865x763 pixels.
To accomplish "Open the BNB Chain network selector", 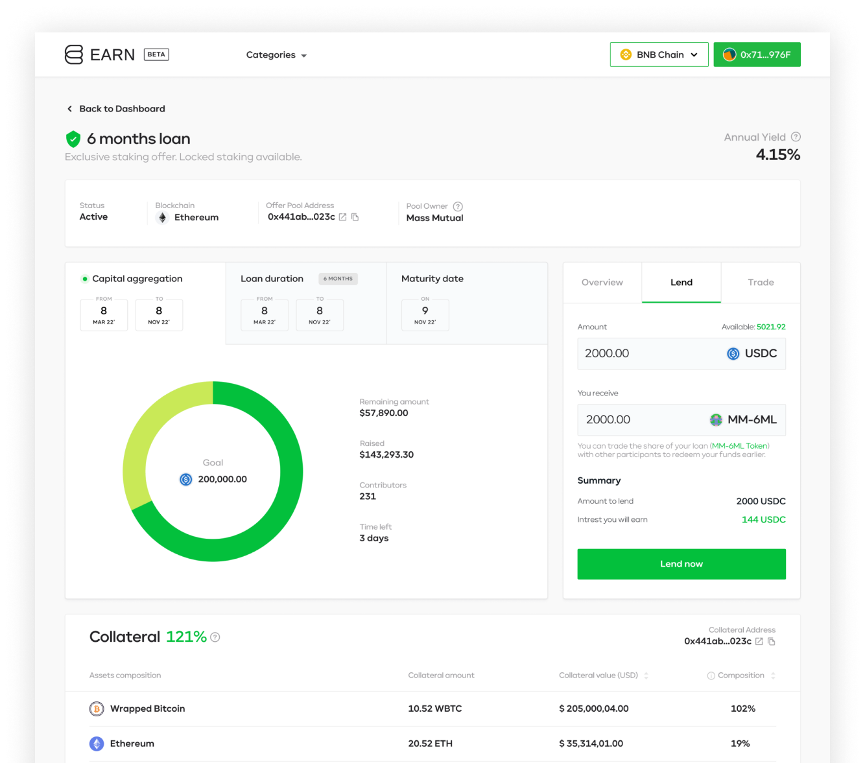I will point(659,54).
